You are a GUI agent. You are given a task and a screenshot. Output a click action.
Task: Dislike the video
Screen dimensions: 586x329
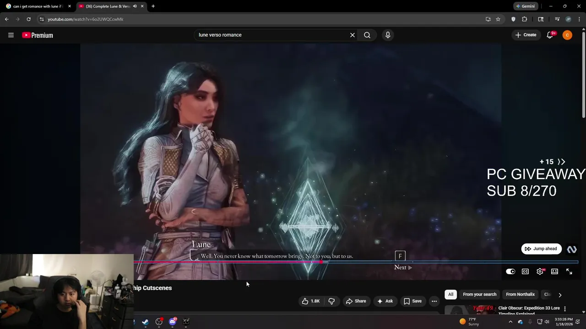pos(331,301)
